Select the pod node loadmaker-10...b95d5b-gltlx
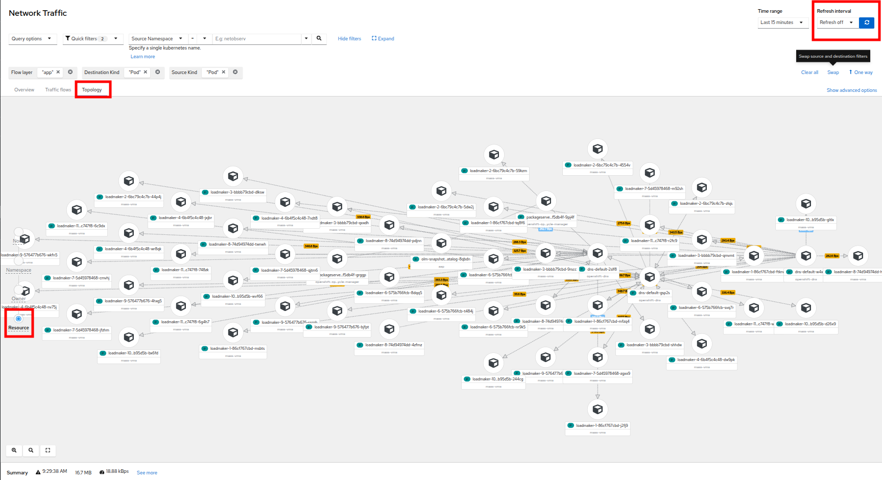This screenshot has width=882, height=480. (x=806, y=204)
